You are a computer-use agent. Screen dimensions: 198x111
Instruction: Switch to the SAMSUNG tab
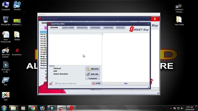(95, 28)
